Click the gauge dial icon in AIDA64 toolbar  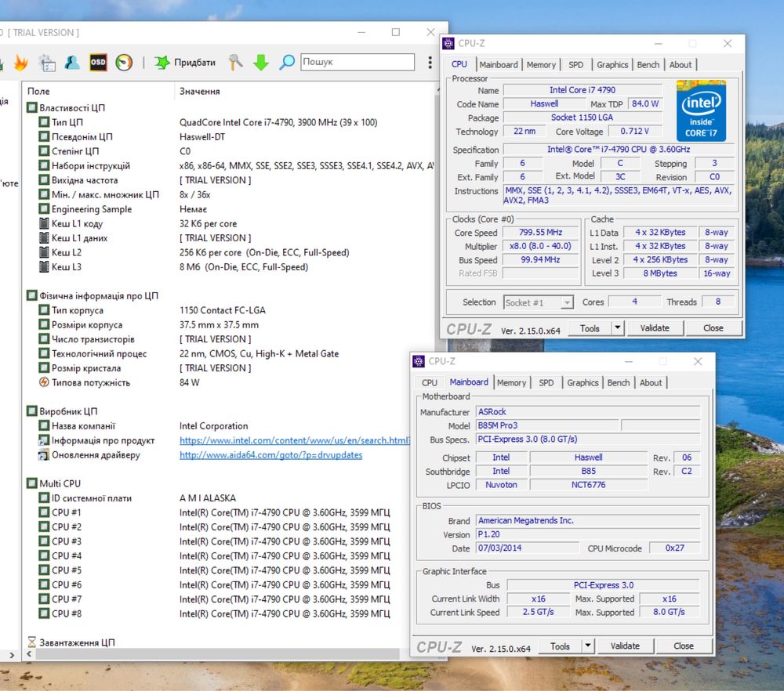[x=124, y=63]
